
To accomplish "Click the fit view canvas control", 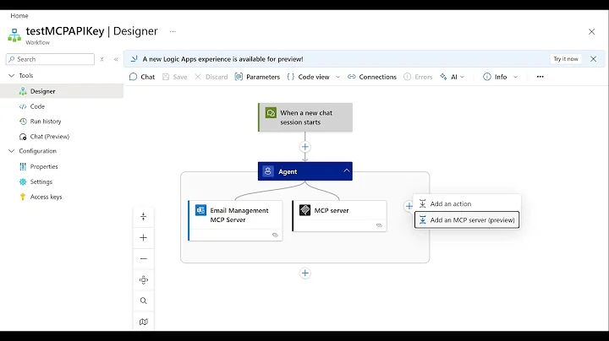I will click(143, 279).
